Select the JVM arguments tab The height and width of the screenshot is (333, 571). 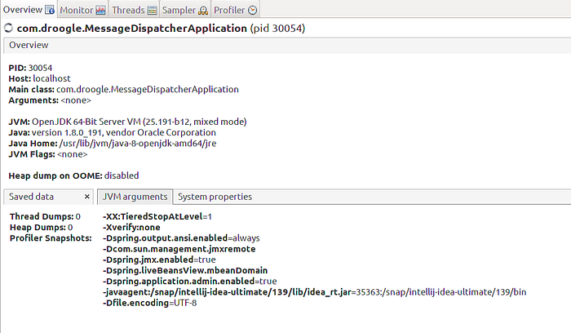pos(135,197)
